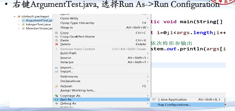Click the Remove from Context icon
The width and height of the screenshot is (235, 111).
(56, 49)
